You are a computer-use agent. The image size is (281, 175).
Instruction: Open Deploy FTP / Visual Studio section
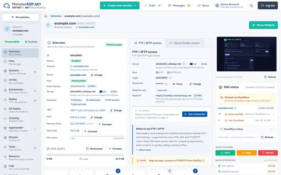tap(20, 100)
